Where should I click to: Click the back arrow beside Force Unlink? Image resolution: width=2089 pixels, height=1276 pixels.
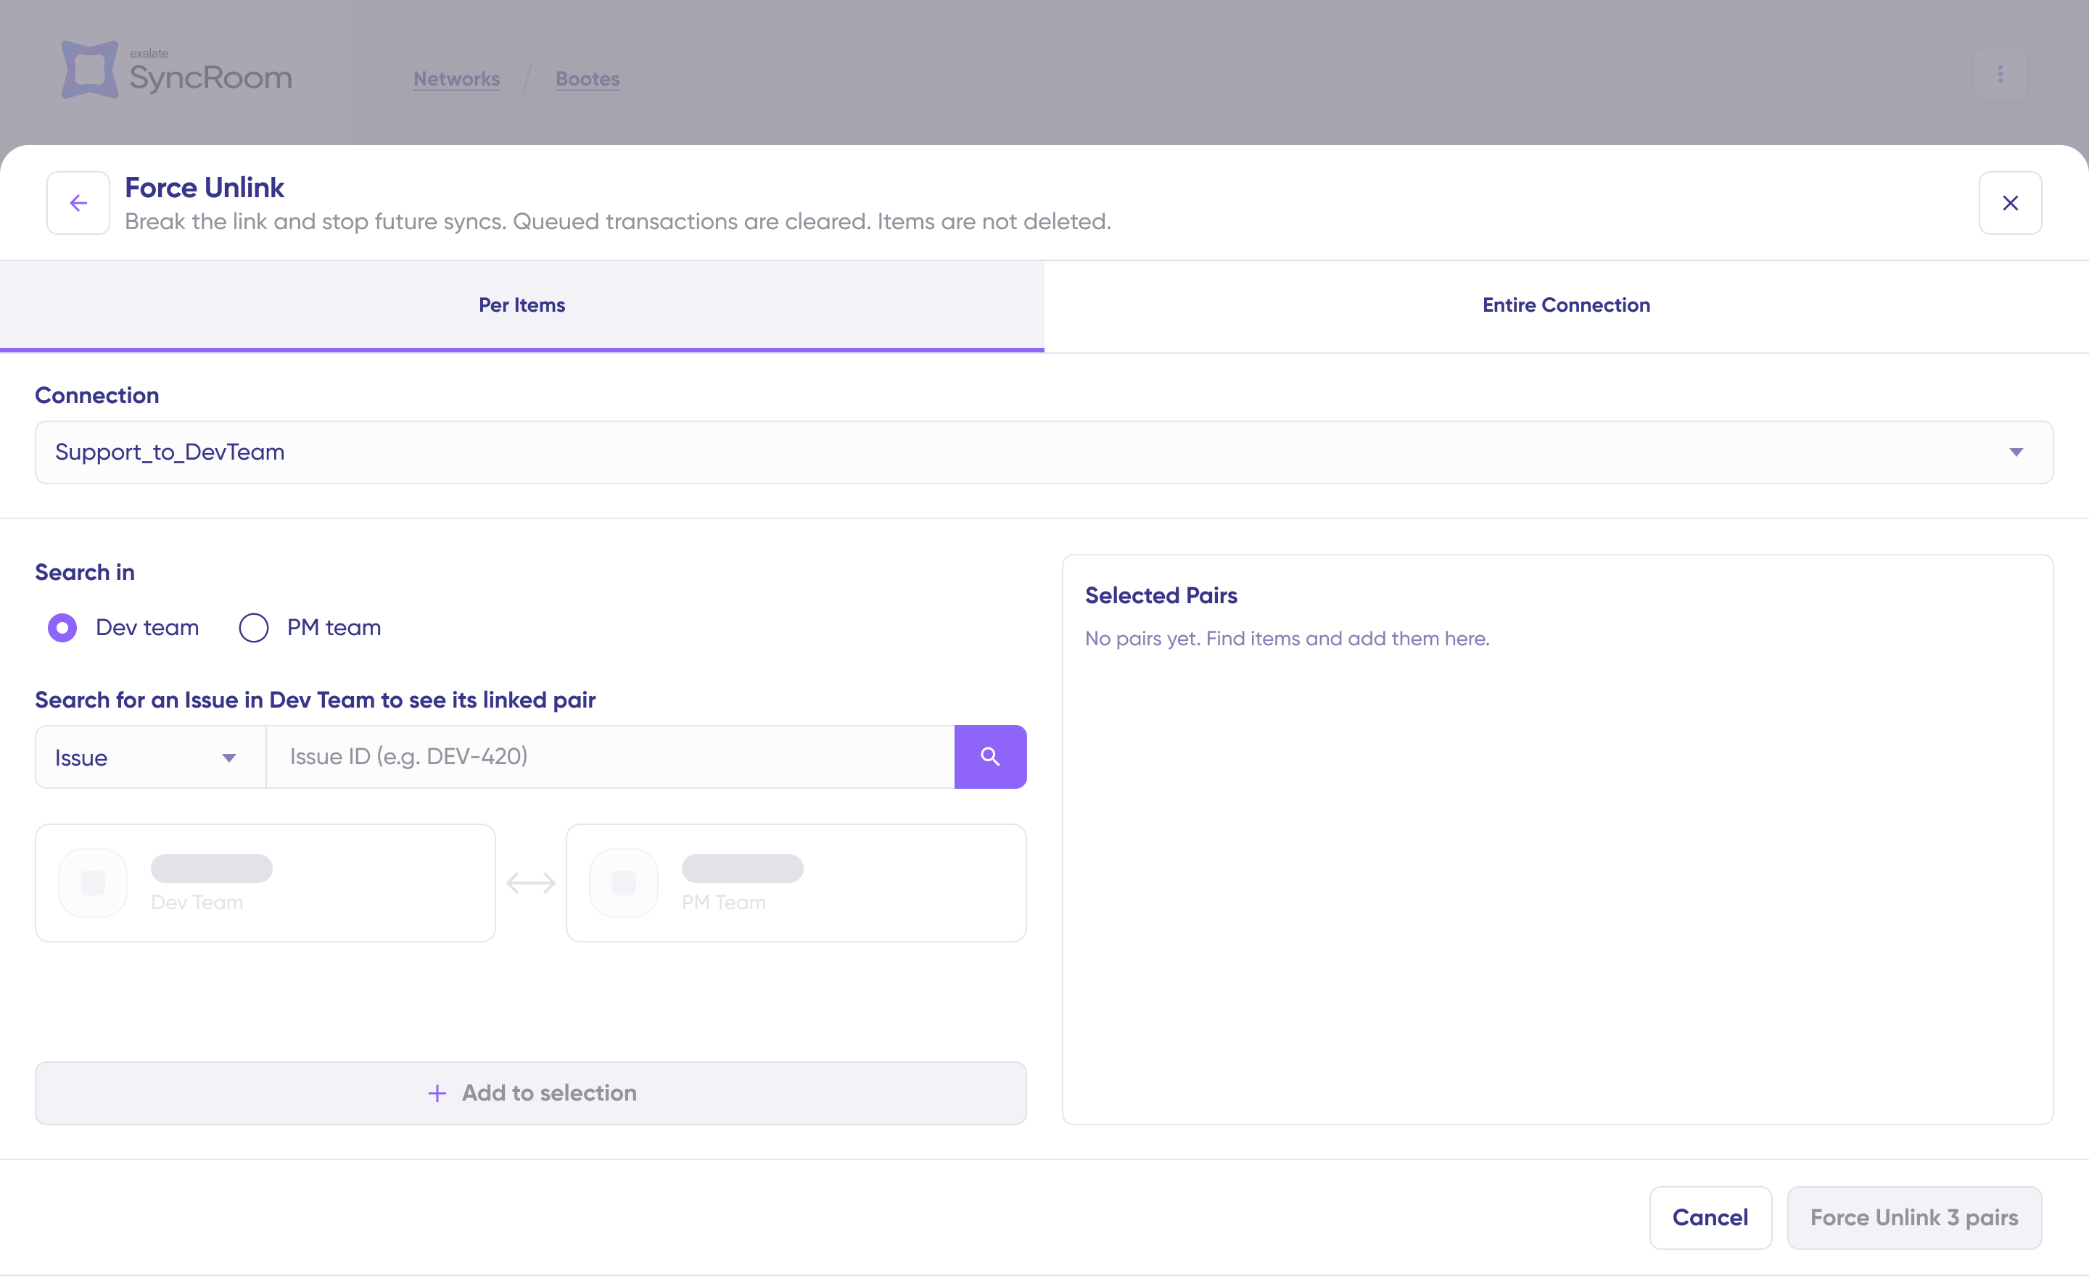tap(78, 203)
